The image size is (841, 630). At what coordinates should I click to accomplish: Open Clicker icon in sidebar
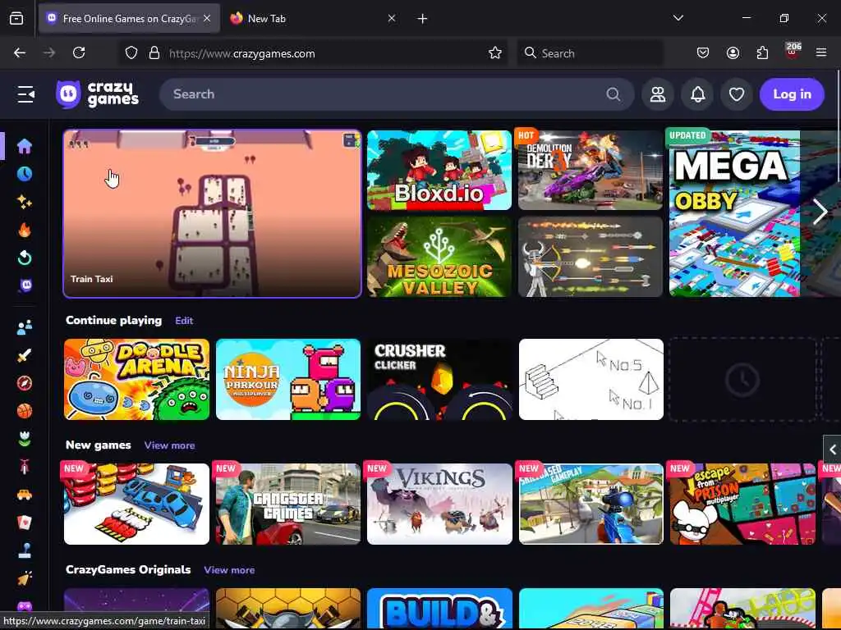click(24, 578)
